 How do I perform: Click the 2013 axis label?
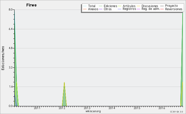[87, 108]
